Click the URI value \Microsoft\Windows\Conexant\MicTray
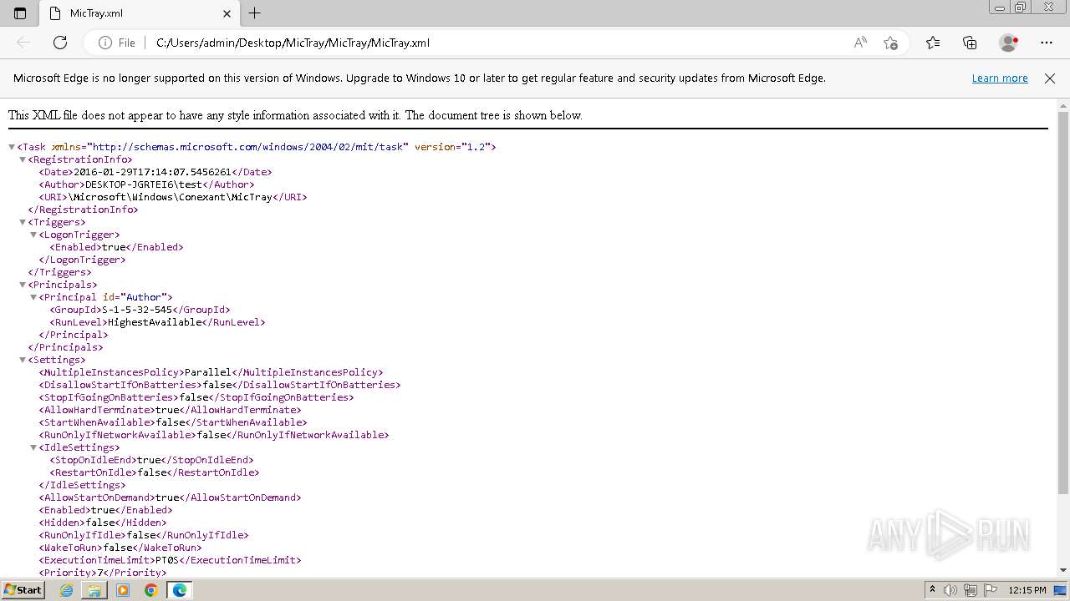 point(171,197)
